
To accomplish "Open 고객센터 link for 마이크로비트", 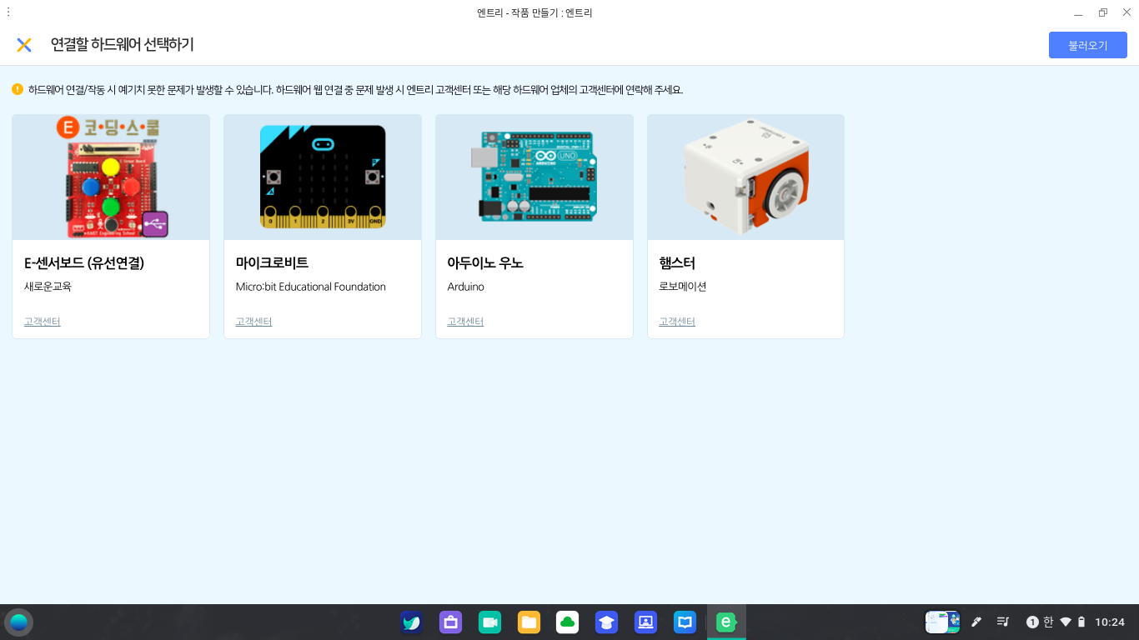I will tap(254, 322).
